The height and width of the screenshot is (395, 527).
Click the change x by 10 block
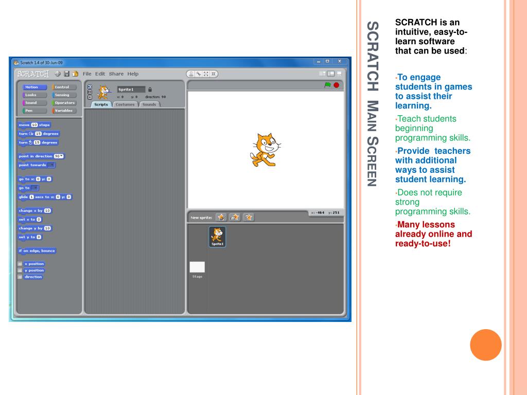click(35, 210)
